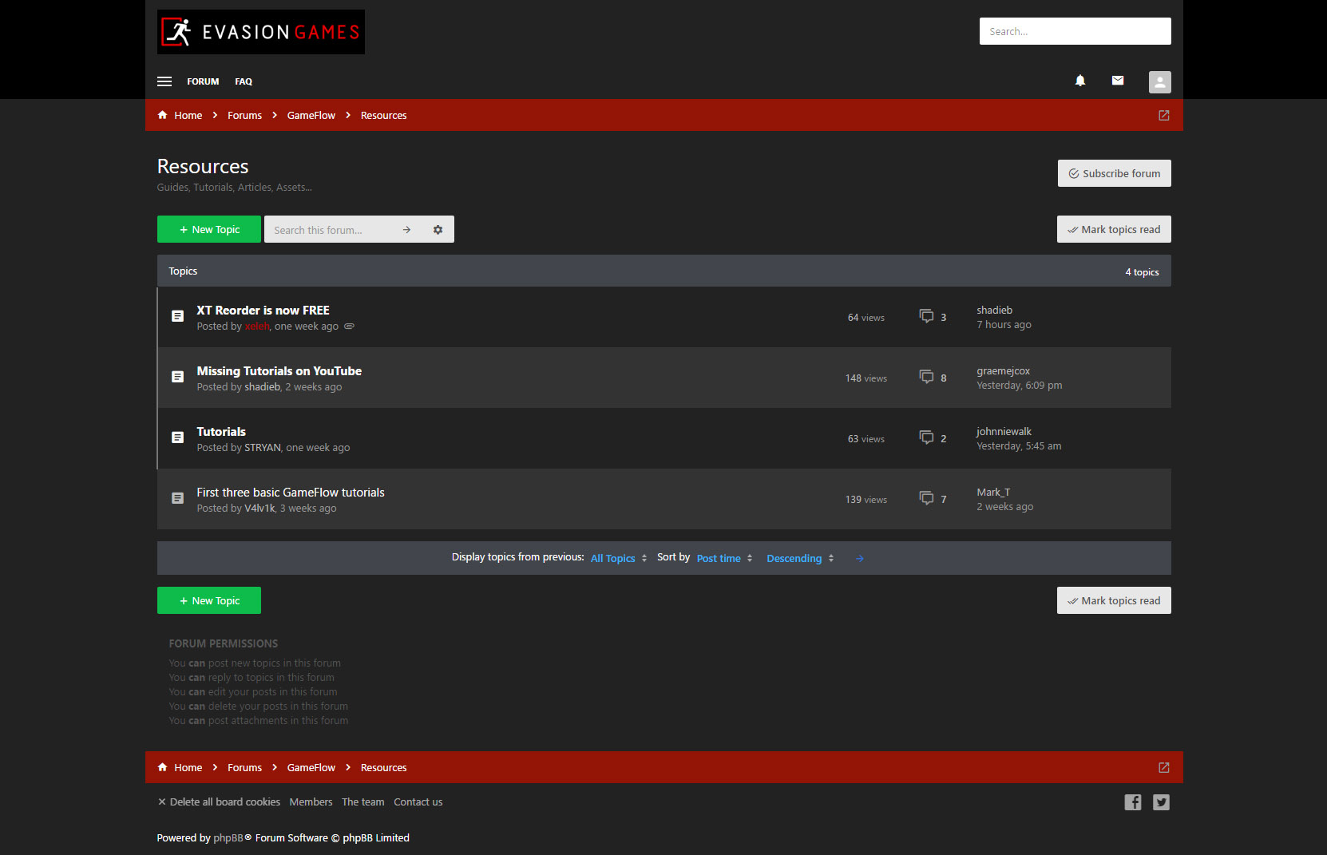Click the sort Go arrow icon
The width and height of the screenshot is (1327, 855).
click(x=860, y=559)
